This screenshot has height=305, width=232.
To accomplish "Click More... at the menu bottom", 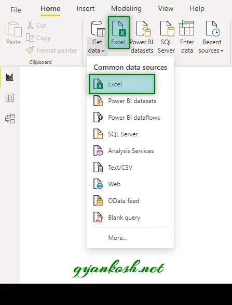I will (117, 238).
